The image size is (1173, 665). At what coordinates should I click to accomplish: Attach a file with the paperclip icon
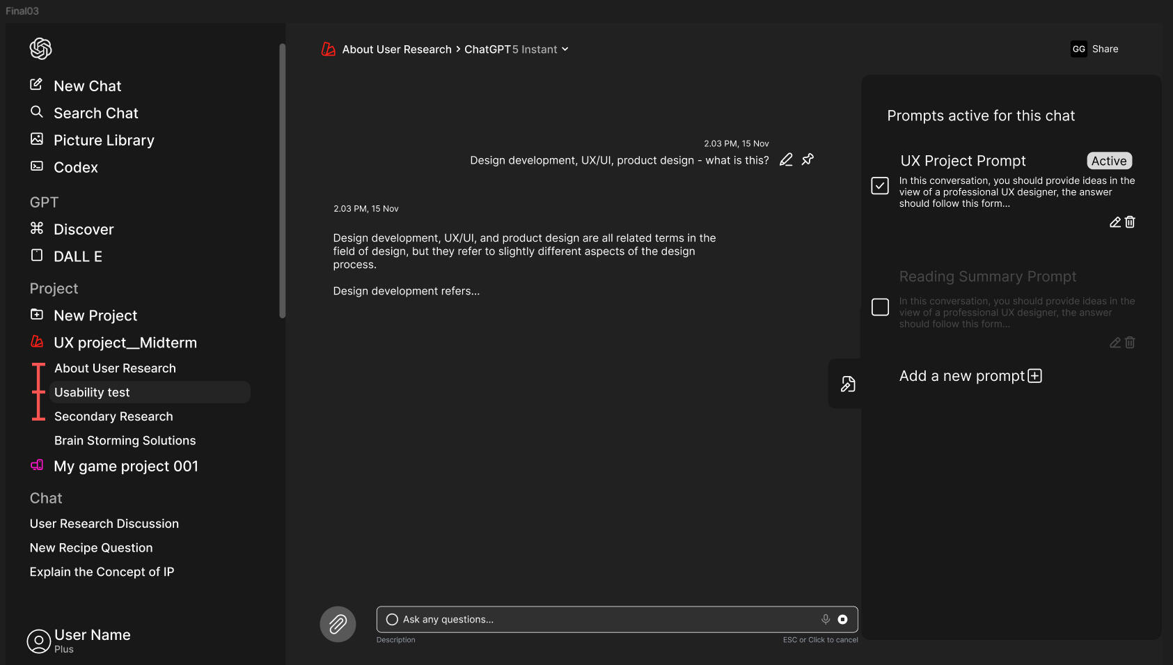tap(338, 623)
